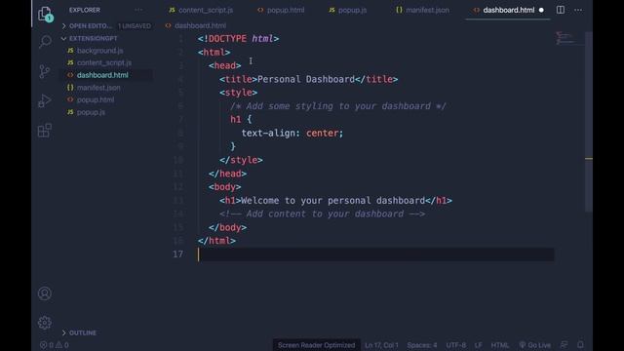Click "Welcome to your personal dashboard" heading text
This screenshot has width=624, height=351.
click(x=332, y=201)
